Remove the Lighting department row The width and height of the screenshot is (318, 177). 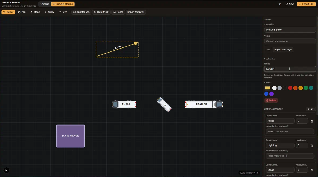[x=312, y=146]
